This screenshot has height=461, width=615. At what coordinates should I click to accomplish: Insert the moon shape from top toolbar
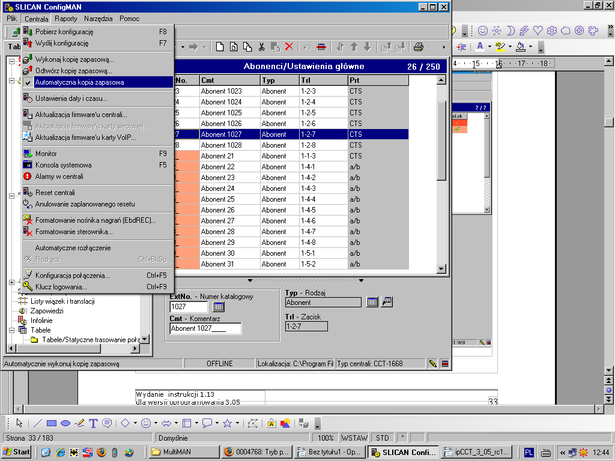coord(510,31)
